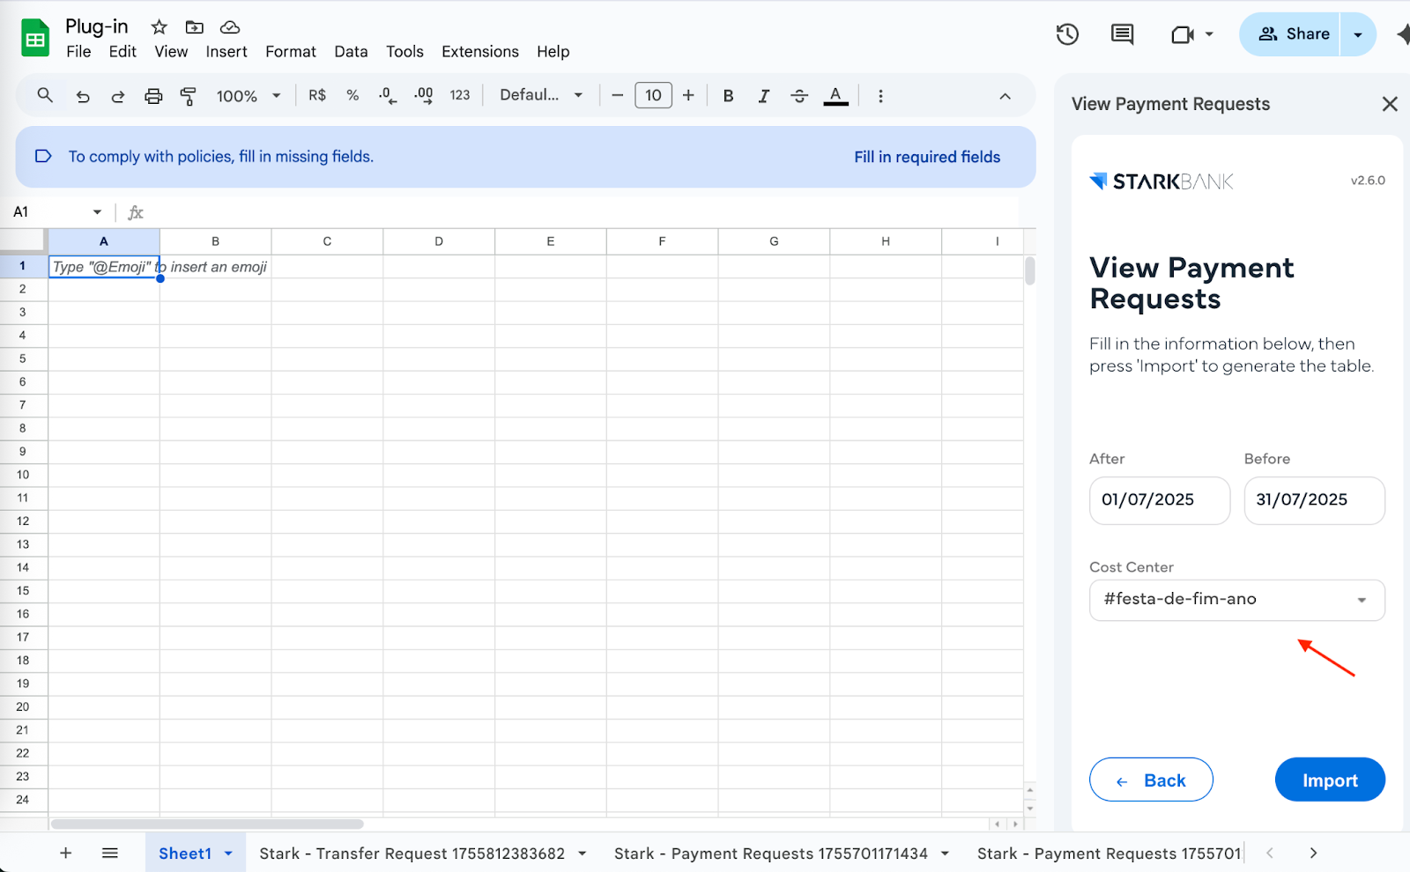The image size is (1410, 872).
Task: Switch to Stark - Transfer Request 1755812383682 tab
Action: click(x=412, y=854)
